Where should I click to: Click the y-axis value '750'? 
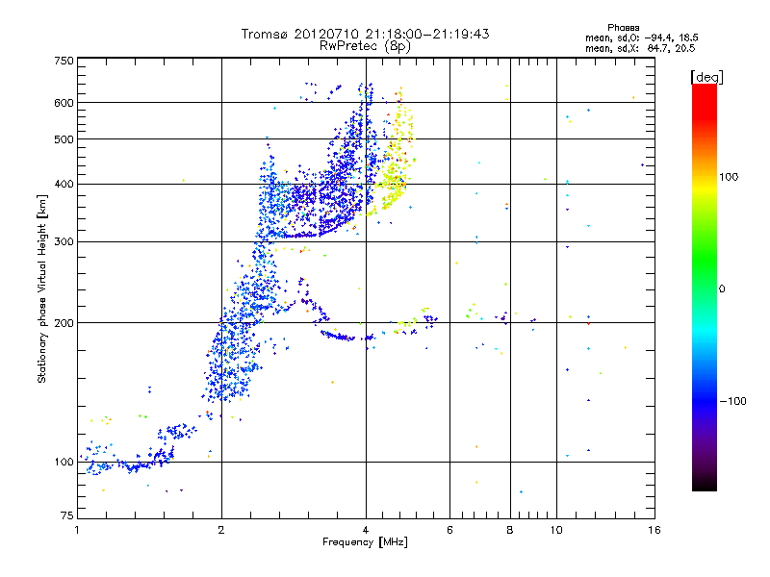pos(64,61)
